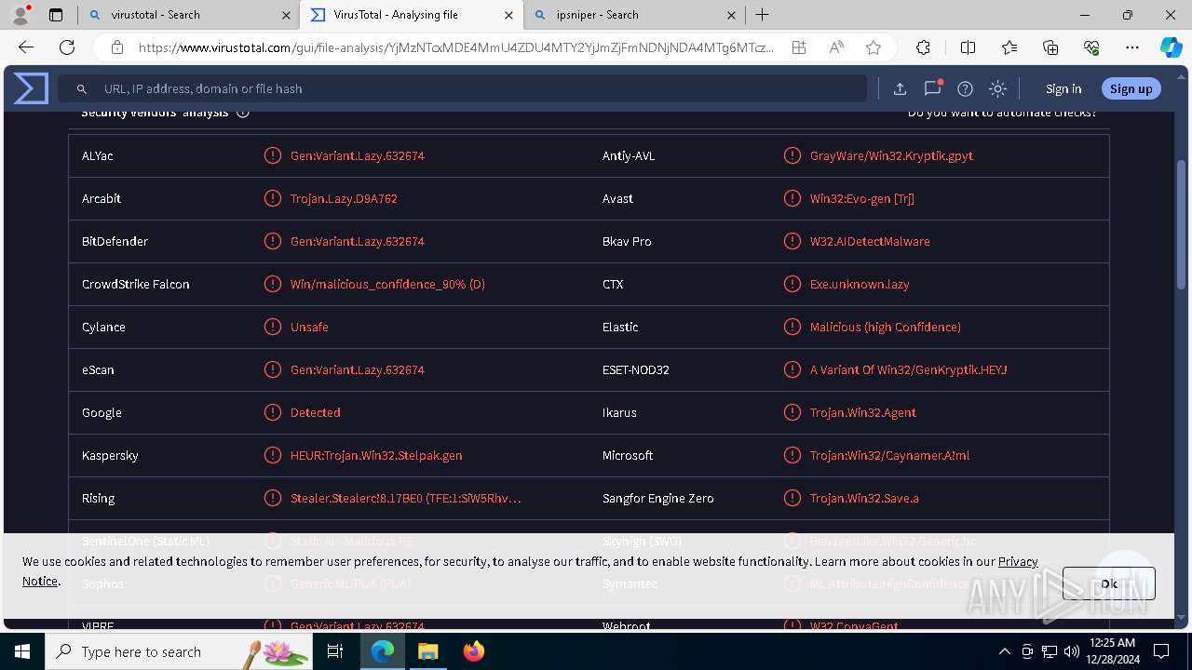Open Edge Settings and more menu
Viewport: 1192px width, 670px height.
pyautogui.click(x=1132, y=47)
